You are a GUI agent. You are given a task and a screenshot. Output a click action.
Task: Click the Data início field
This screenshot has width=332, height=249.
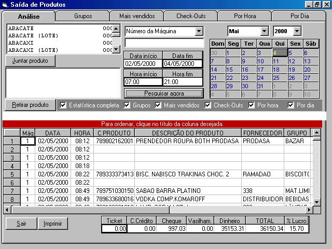pyautogui.click(x=143, y=64)
